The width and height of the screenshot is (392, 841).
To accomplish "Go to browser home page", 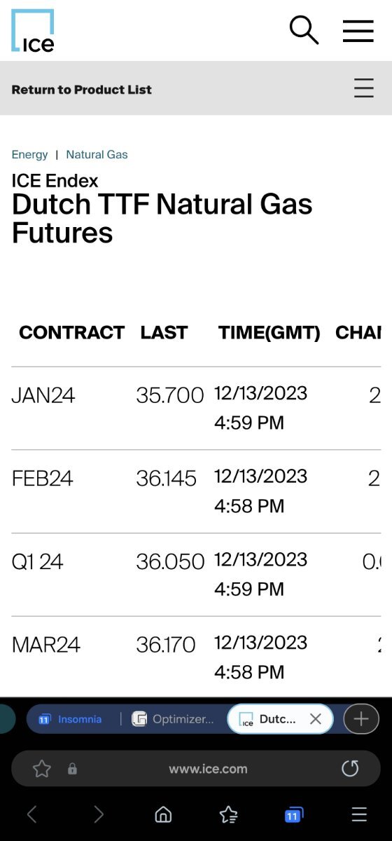I will click(163, 814).
